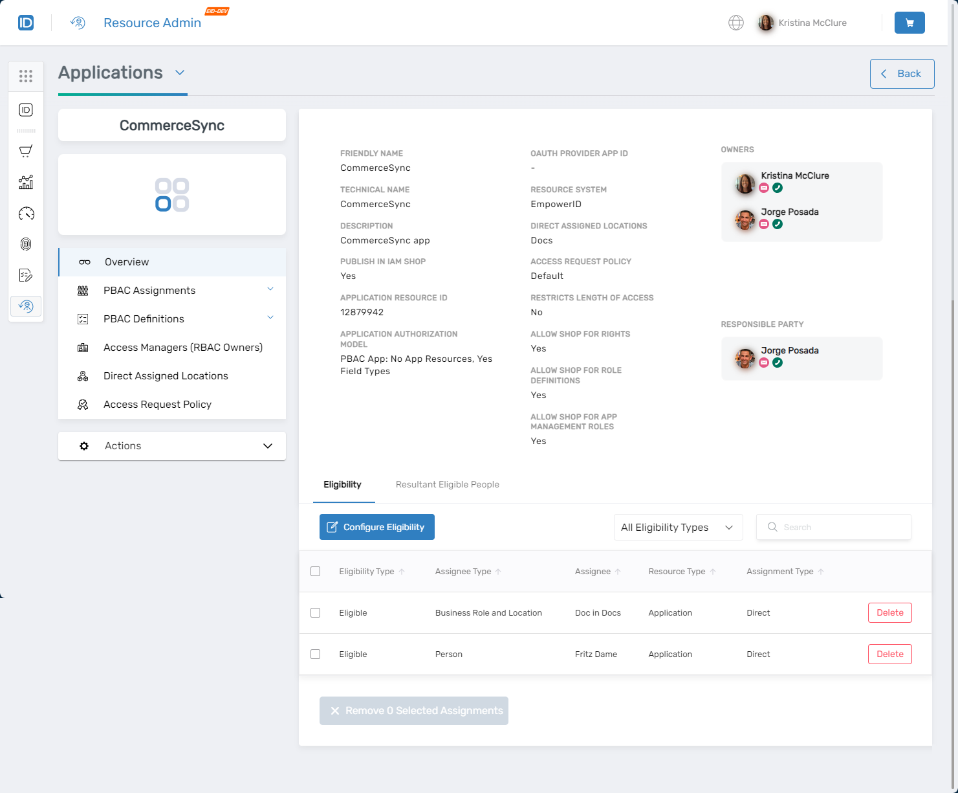This screenshot has width=958, height=793.
Task: Expand the PBAC Definitions section
Action: pos(143,318)
